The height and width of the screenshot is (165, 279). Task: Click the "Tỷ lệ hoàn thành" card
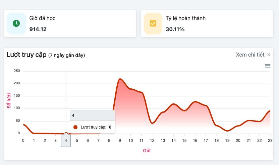coord(207,23)
